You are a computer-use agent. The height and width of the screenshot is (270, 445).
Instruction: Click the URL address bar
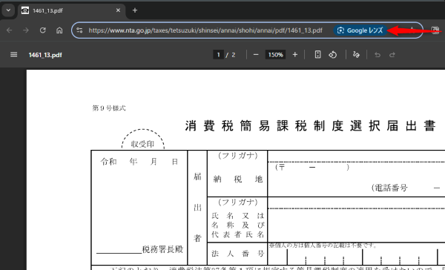click(x=205, y=30)
